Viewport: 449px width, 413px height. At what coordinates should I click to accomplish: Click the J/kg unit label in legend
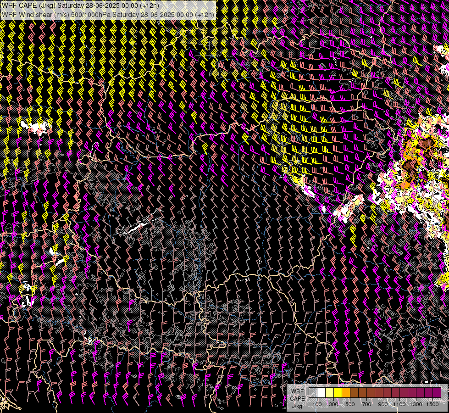click(x=297, y=406)
